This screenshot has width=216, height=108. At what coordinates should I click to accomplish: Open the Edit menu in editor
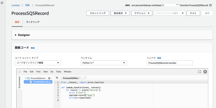click(x=32, y=72)
